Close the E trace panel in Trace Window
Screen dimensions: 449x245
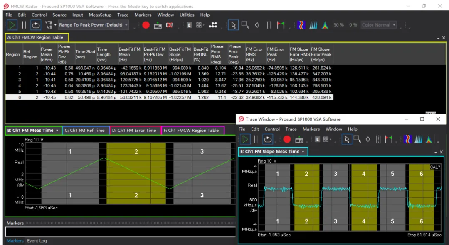point(441,152)
